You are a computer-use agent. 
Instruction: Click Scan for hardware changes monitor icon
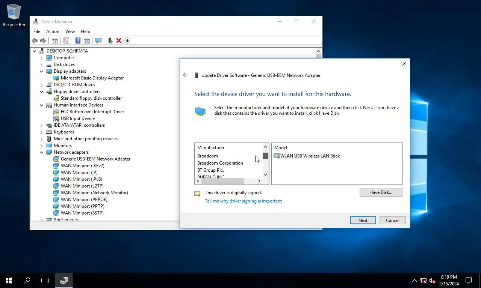pos(98,40)
